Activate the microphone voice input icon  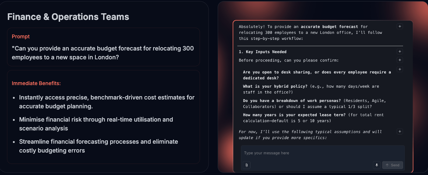377,165
